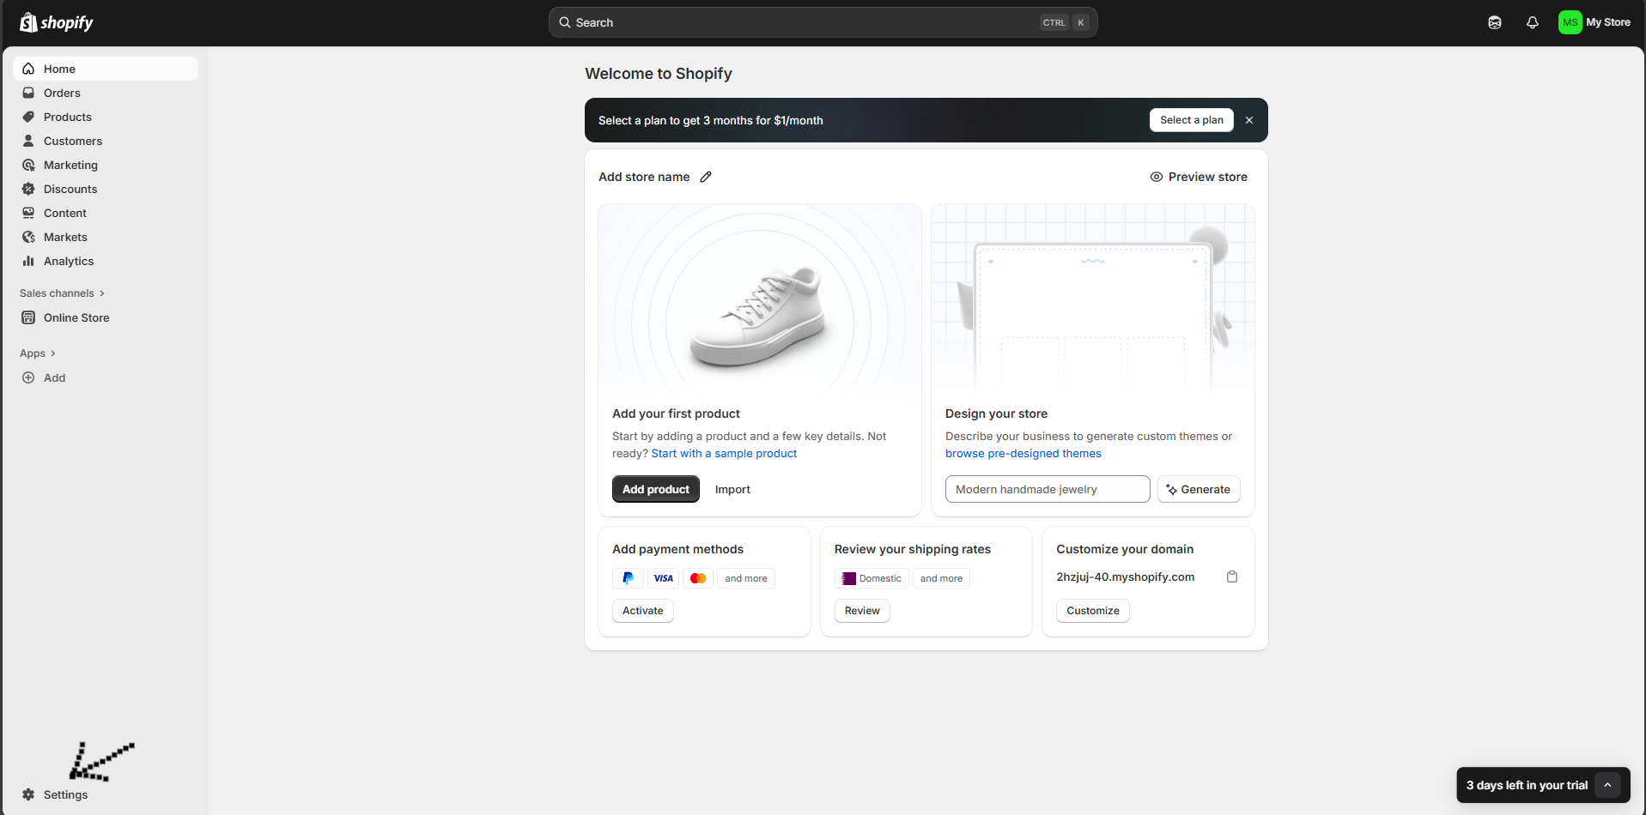The image size is (1646, 815).
Task: Click the Online Store icon
Action: [28, 317]
